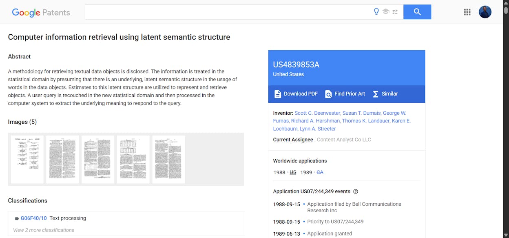Click assignee Content Analyst Co LLC
The image size is (509, 238).
(344, 140)
